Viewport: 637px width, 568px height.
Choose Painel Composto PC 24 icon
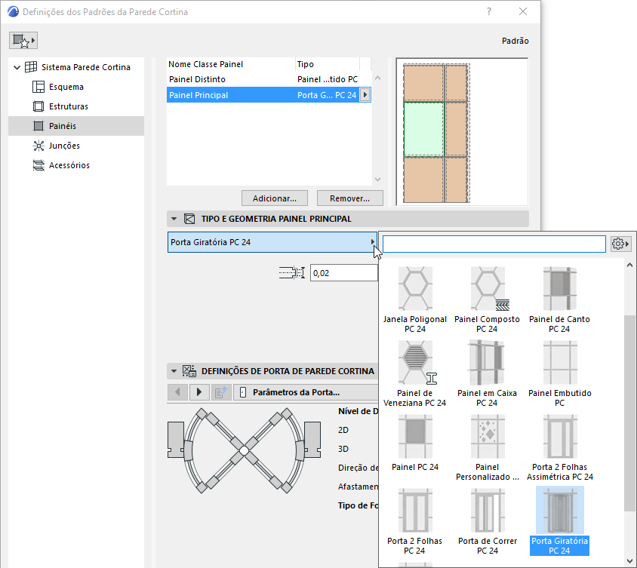pyautogui.click(x=487, y=300)
